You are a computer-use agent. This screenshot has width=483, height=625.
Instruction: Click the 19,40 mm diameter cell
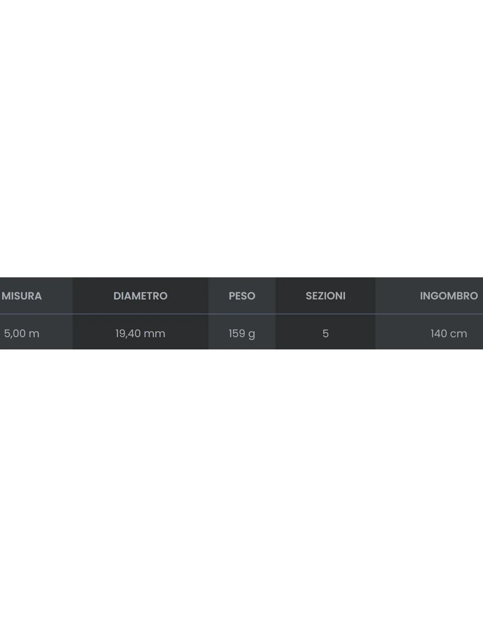click(141, 334)
